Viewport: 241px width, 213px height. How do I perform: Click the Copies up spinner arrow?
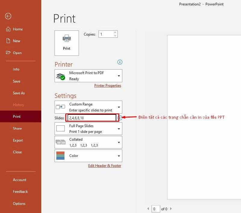[115, 32]
